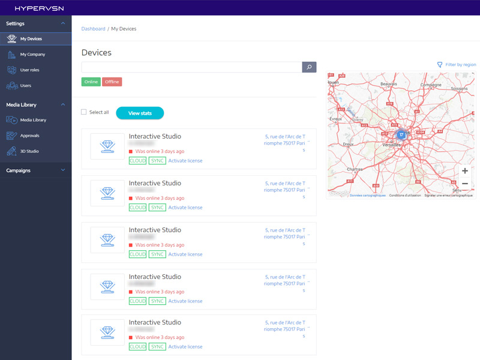The height and width of the screenshot is (360, 480).
Task: Collapse the Settings section
Action: pyautogui.click(x=63, y=23)
